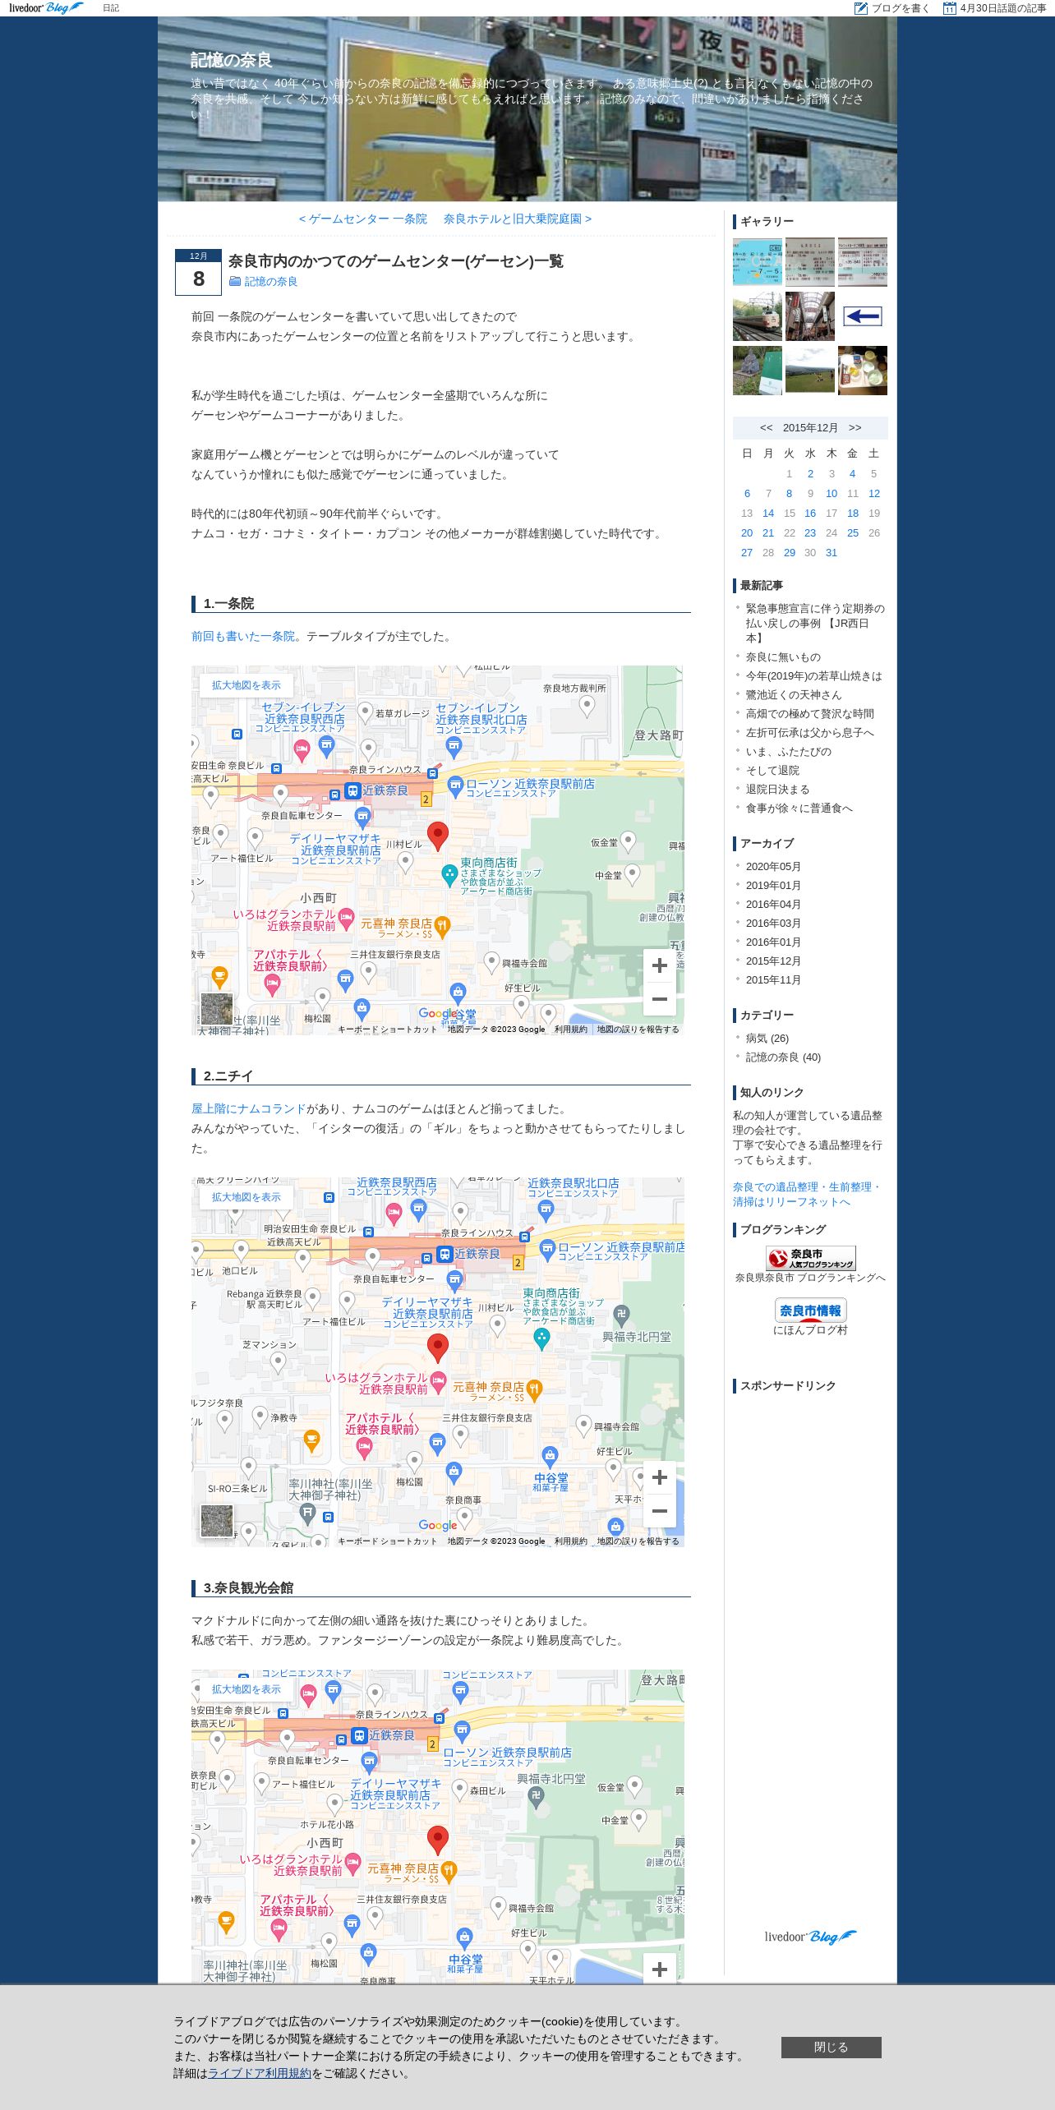Open previous post ゲームセンター 一条院

[362, 219]
